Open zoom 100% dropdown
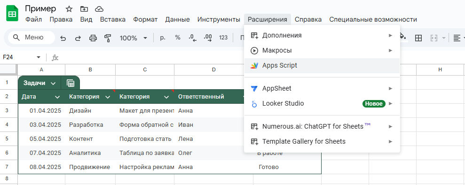Screen dimensions: 465x185 click(x=134, y=38)
